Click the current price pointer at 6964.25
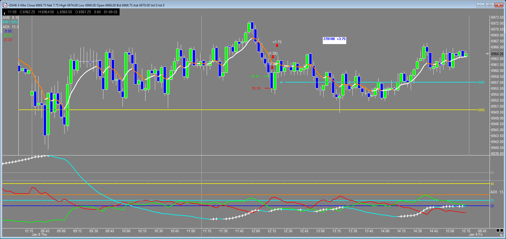Viewport: 506px width, 239px height. pos(487,54)
